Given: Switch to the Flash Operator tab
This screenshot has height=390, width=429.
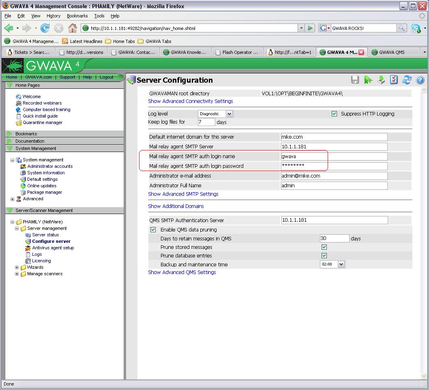Looking at the screenshot, I should click(237, 52).
